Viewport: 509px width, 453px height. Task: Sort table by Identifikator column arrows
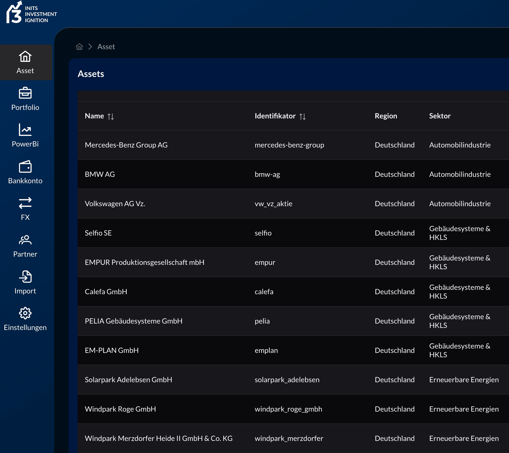click(x=302, y=116)
